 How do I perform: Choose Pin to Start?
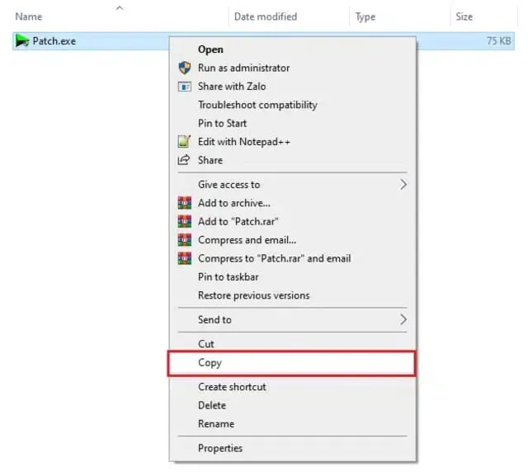(292, 123)
